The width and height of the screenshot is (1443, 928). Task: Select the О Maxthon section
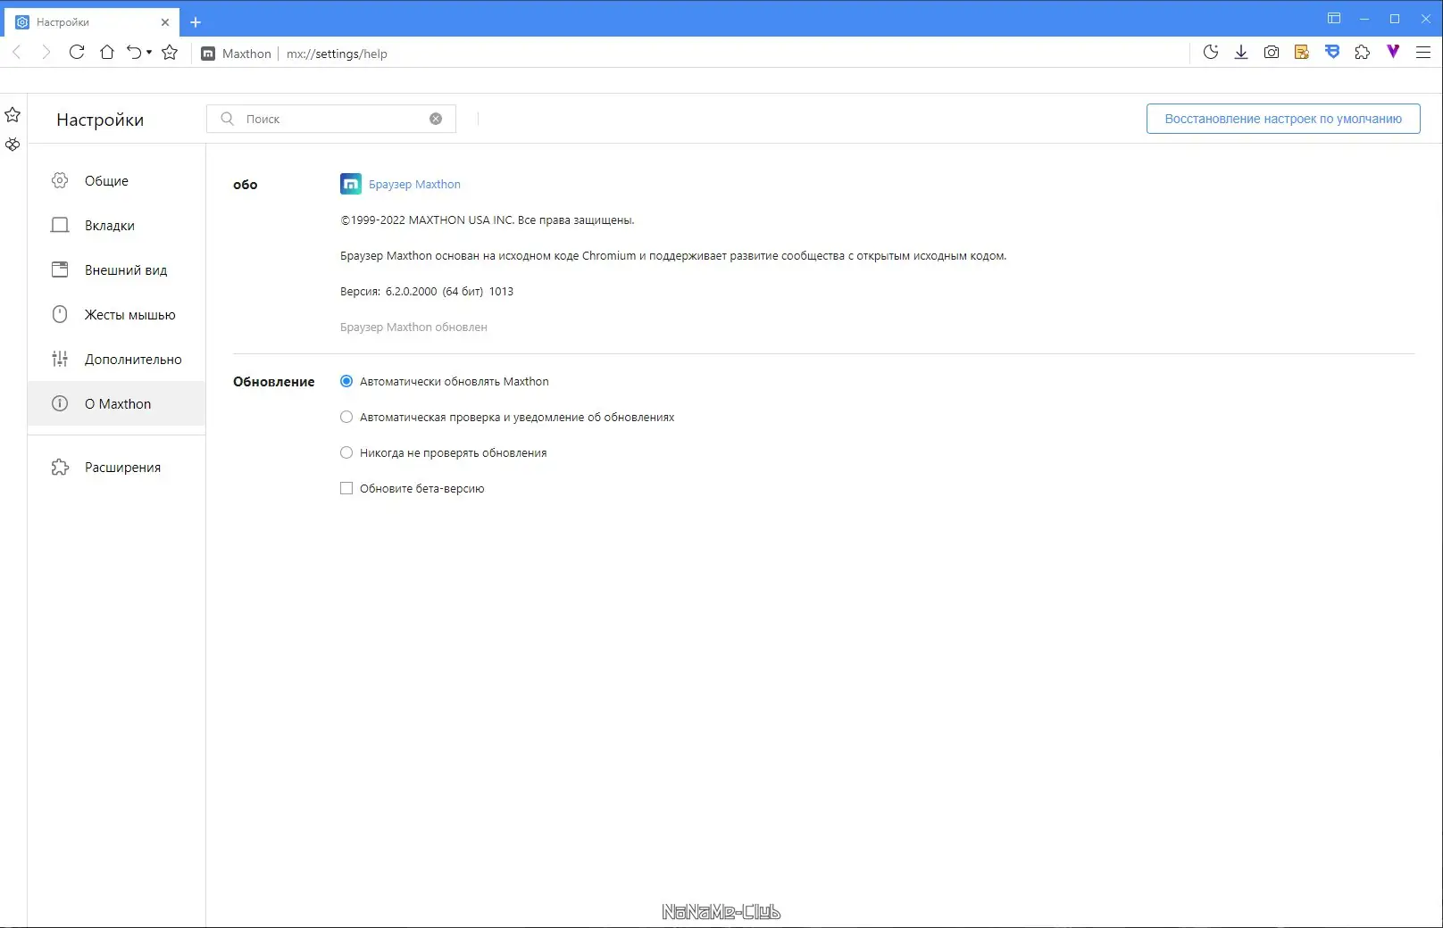[x=116, y=403]
